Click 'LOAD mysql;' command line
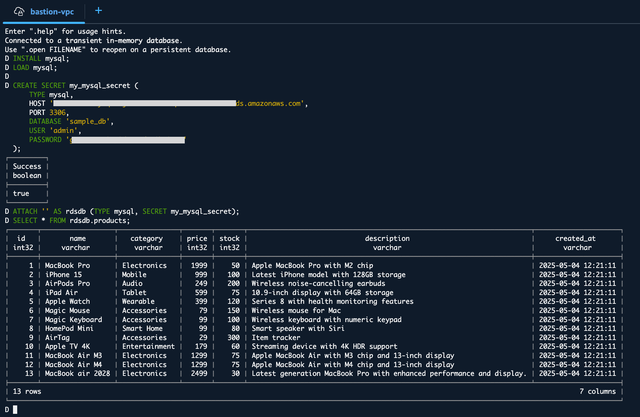 31,68
